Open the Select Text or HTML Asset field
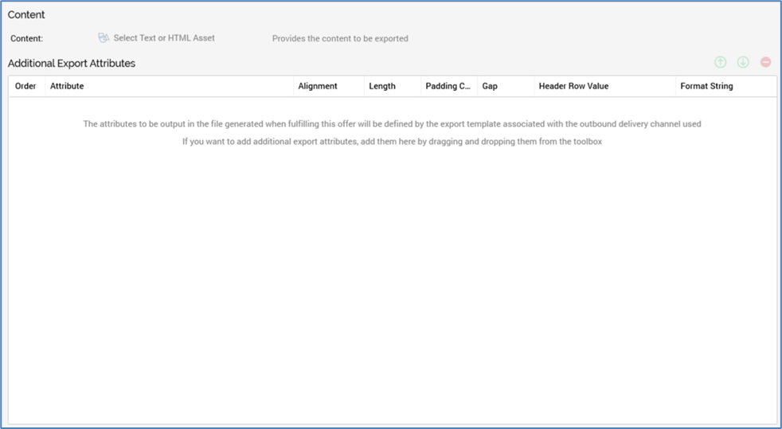The height and width of the screenshot is (429, 782). click(x=163, y=37)
